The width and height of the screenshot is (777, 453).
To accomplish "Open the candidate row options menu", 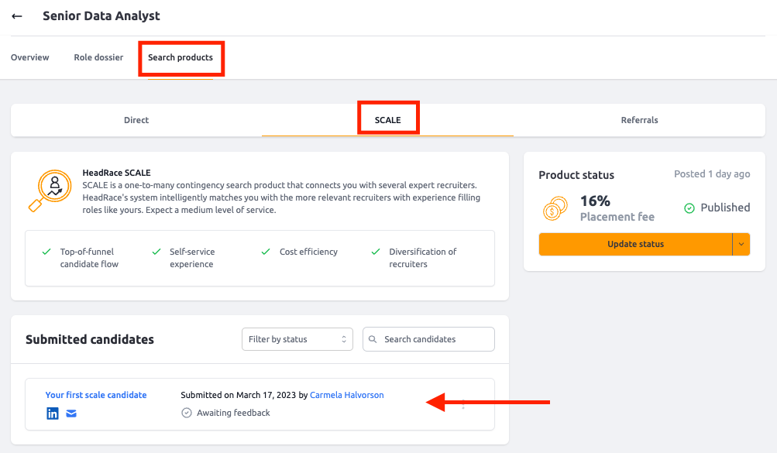I will click(x=463, y=404).
